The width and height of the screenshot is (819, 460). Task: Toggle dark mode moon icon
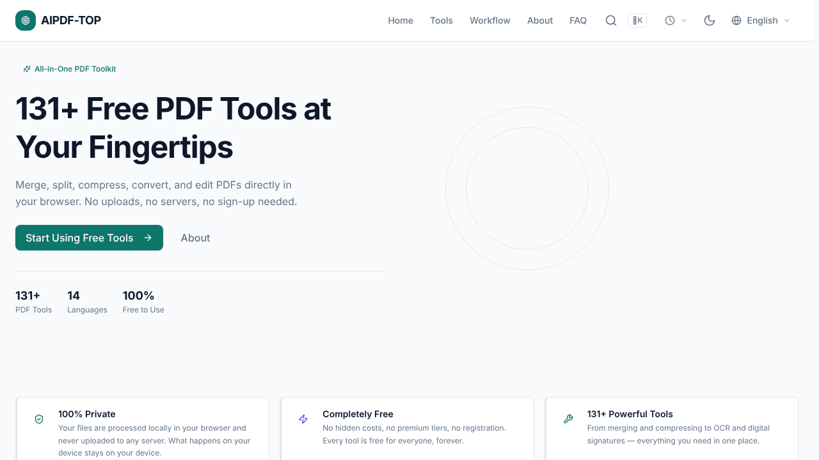[710, 20]
